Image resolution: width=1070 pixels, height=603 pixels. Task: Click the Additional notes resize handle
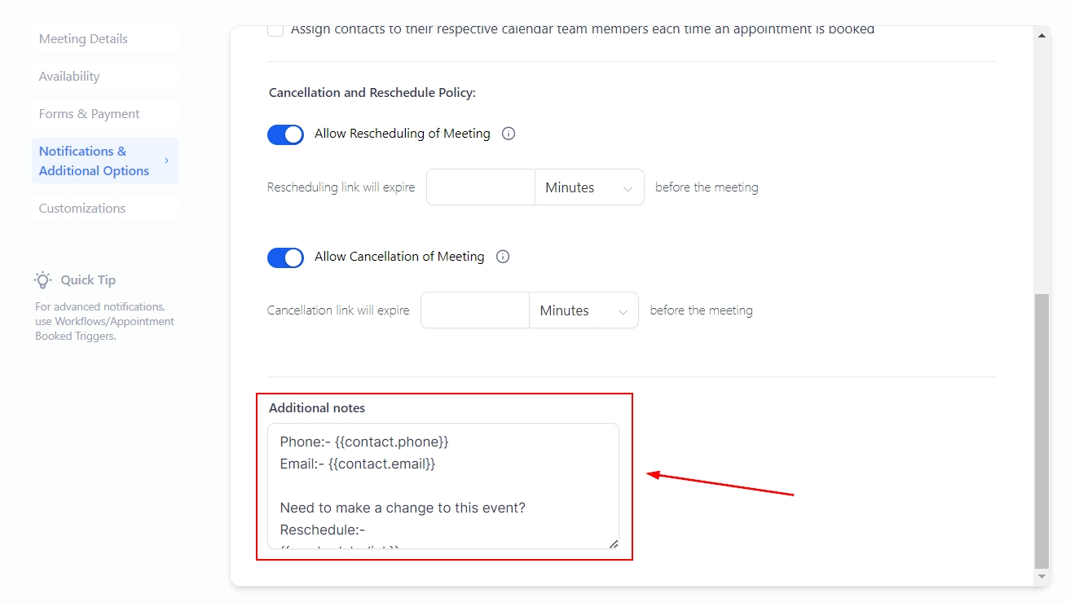click(613, 544)
